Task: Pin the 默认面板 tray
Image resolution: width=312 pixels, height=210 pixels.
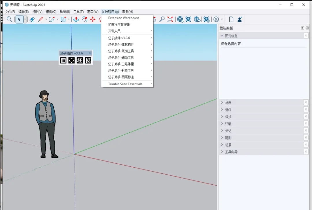Action: (x=302, y=28)
